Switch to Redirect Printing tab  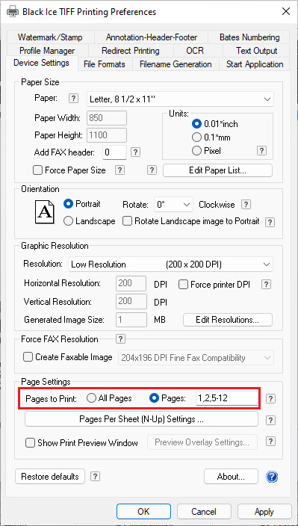click(131, 51)
